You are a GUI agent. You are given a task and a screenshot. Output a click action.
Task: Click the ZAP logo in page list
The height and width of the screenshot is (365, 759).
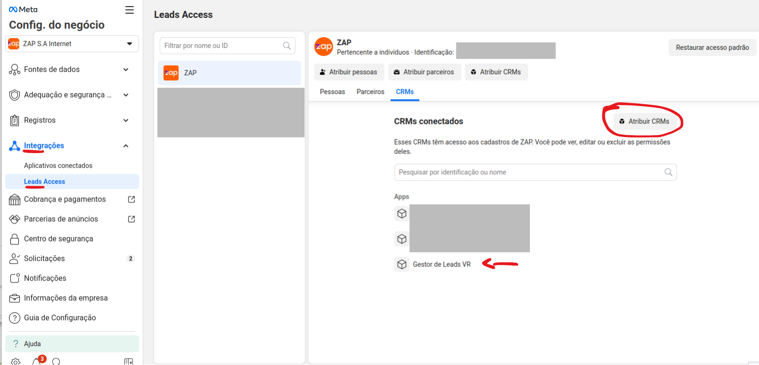point(171,73)
